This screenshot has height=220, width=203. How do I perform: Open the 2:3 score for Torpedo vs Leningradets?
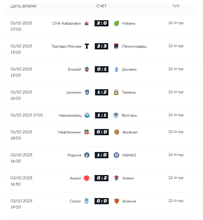102,46
